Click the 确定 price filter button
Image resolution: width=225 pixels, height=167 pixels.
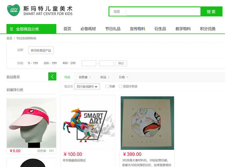point(121,63)
